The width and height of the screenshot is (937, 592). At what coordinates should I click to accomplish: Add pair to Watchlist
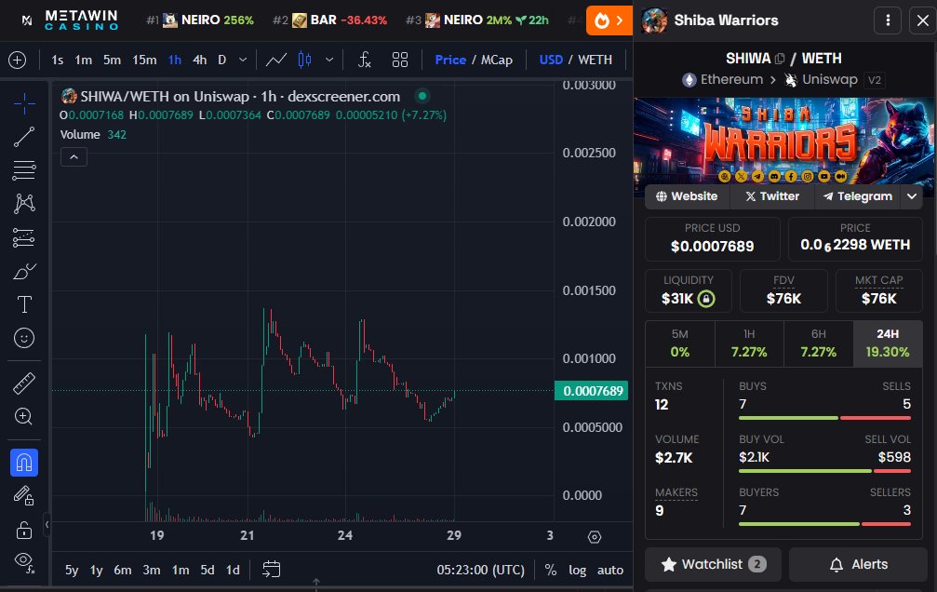(713, 564)
